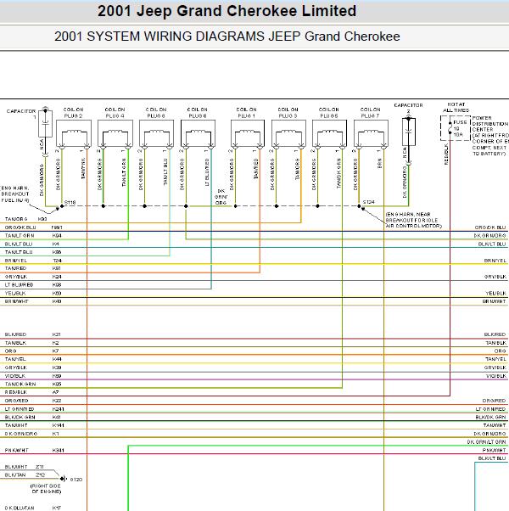This screenshot has width=509, height=511.
Task: Click the 'K2' circuit code
Action: tap(55, 343)
